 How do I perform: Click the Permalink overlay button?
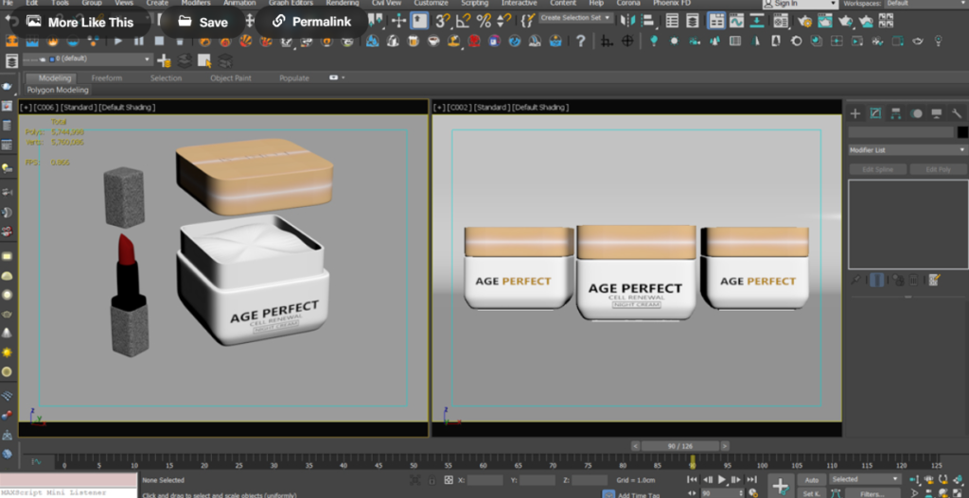click(x=311, y=23)
